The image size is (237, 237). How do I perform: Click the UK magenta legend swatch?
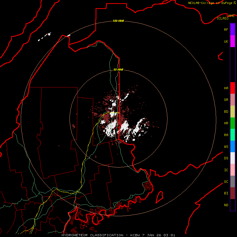pos(233,41)
